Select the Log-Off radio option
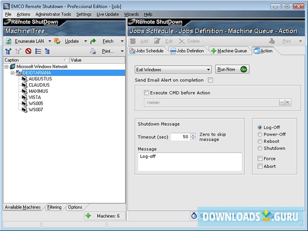Viewport: 308px width, 231px height. pyautogui.click(x=260, y=128)
